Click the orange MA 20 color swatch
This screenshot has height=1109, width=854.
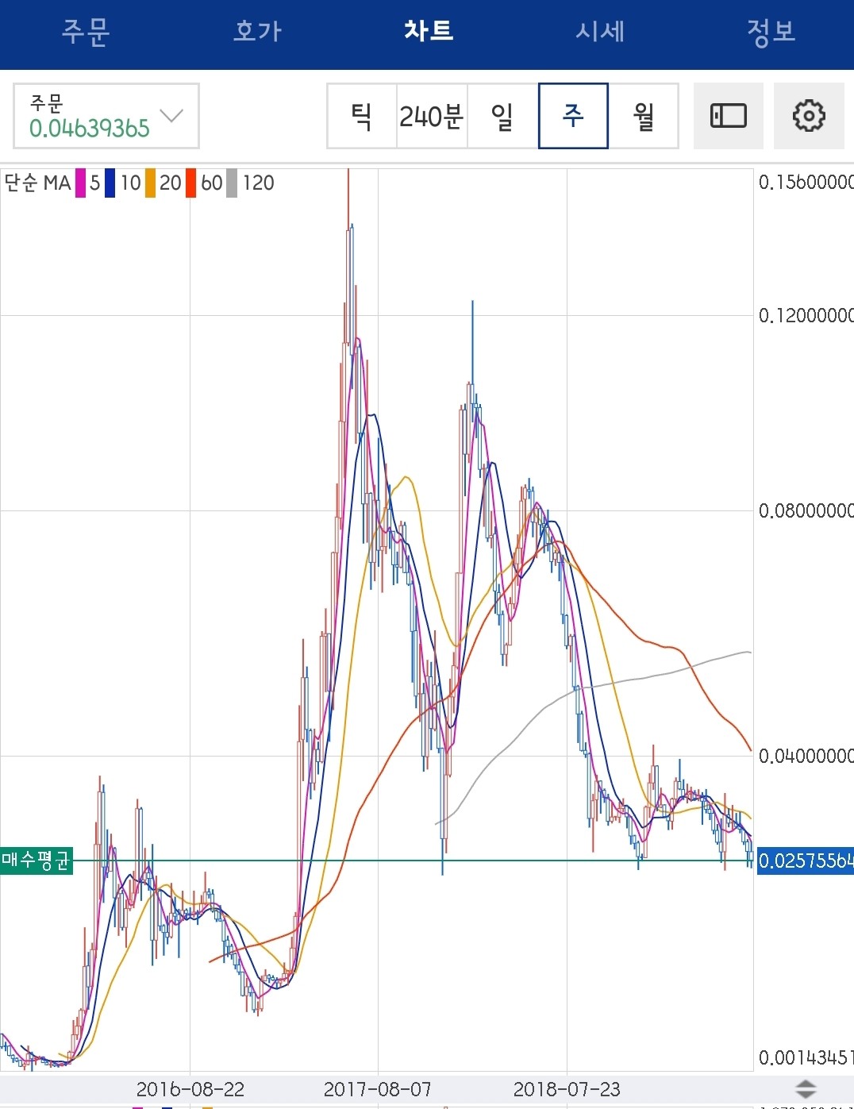150,183
